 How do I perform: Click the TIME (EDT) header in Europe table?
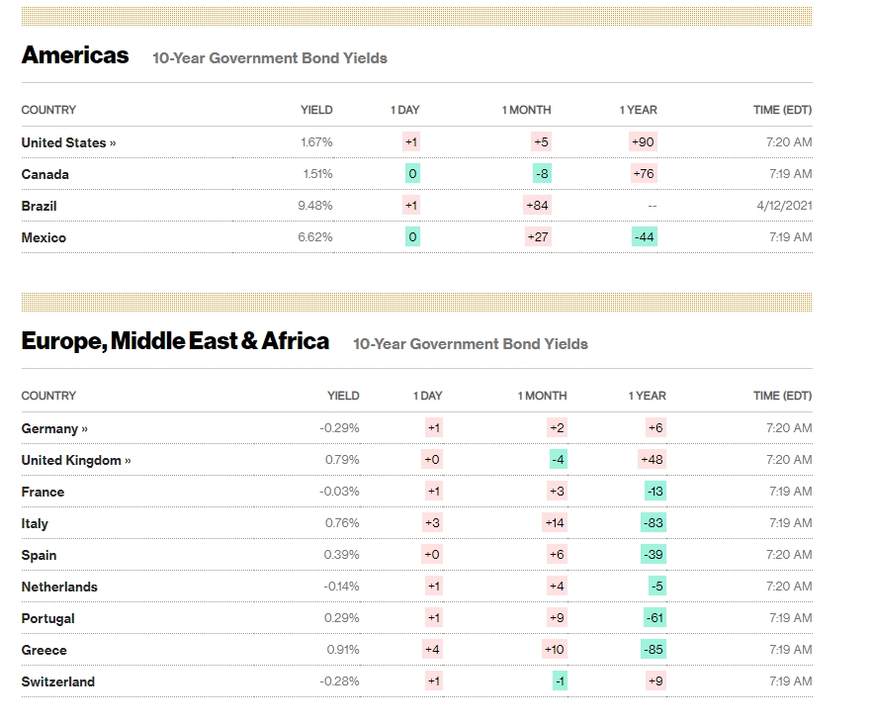pos(782,396)
